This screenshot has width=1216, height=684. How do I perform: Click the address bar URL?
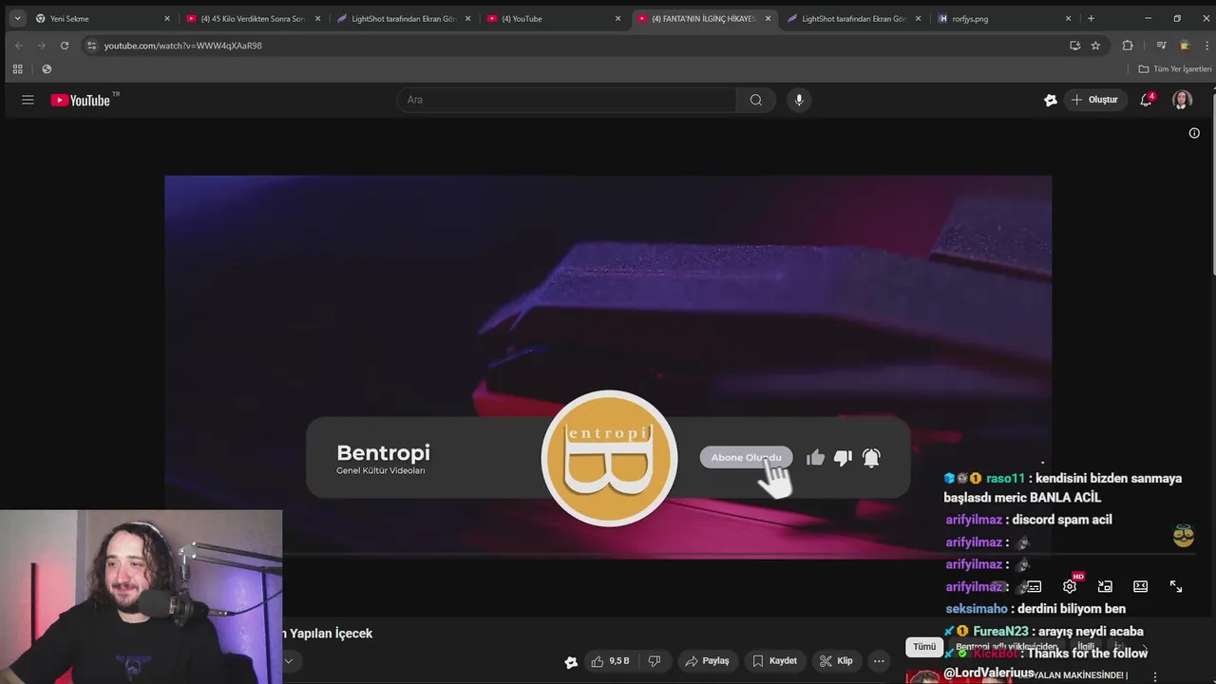coord(183,46)
